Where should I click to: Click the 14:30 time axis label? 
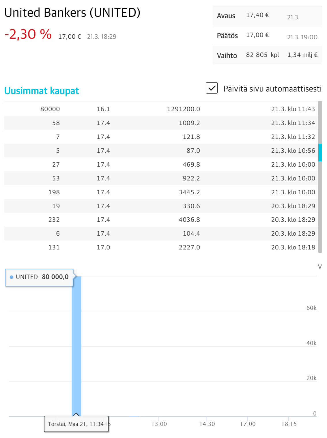pos(207,424)
